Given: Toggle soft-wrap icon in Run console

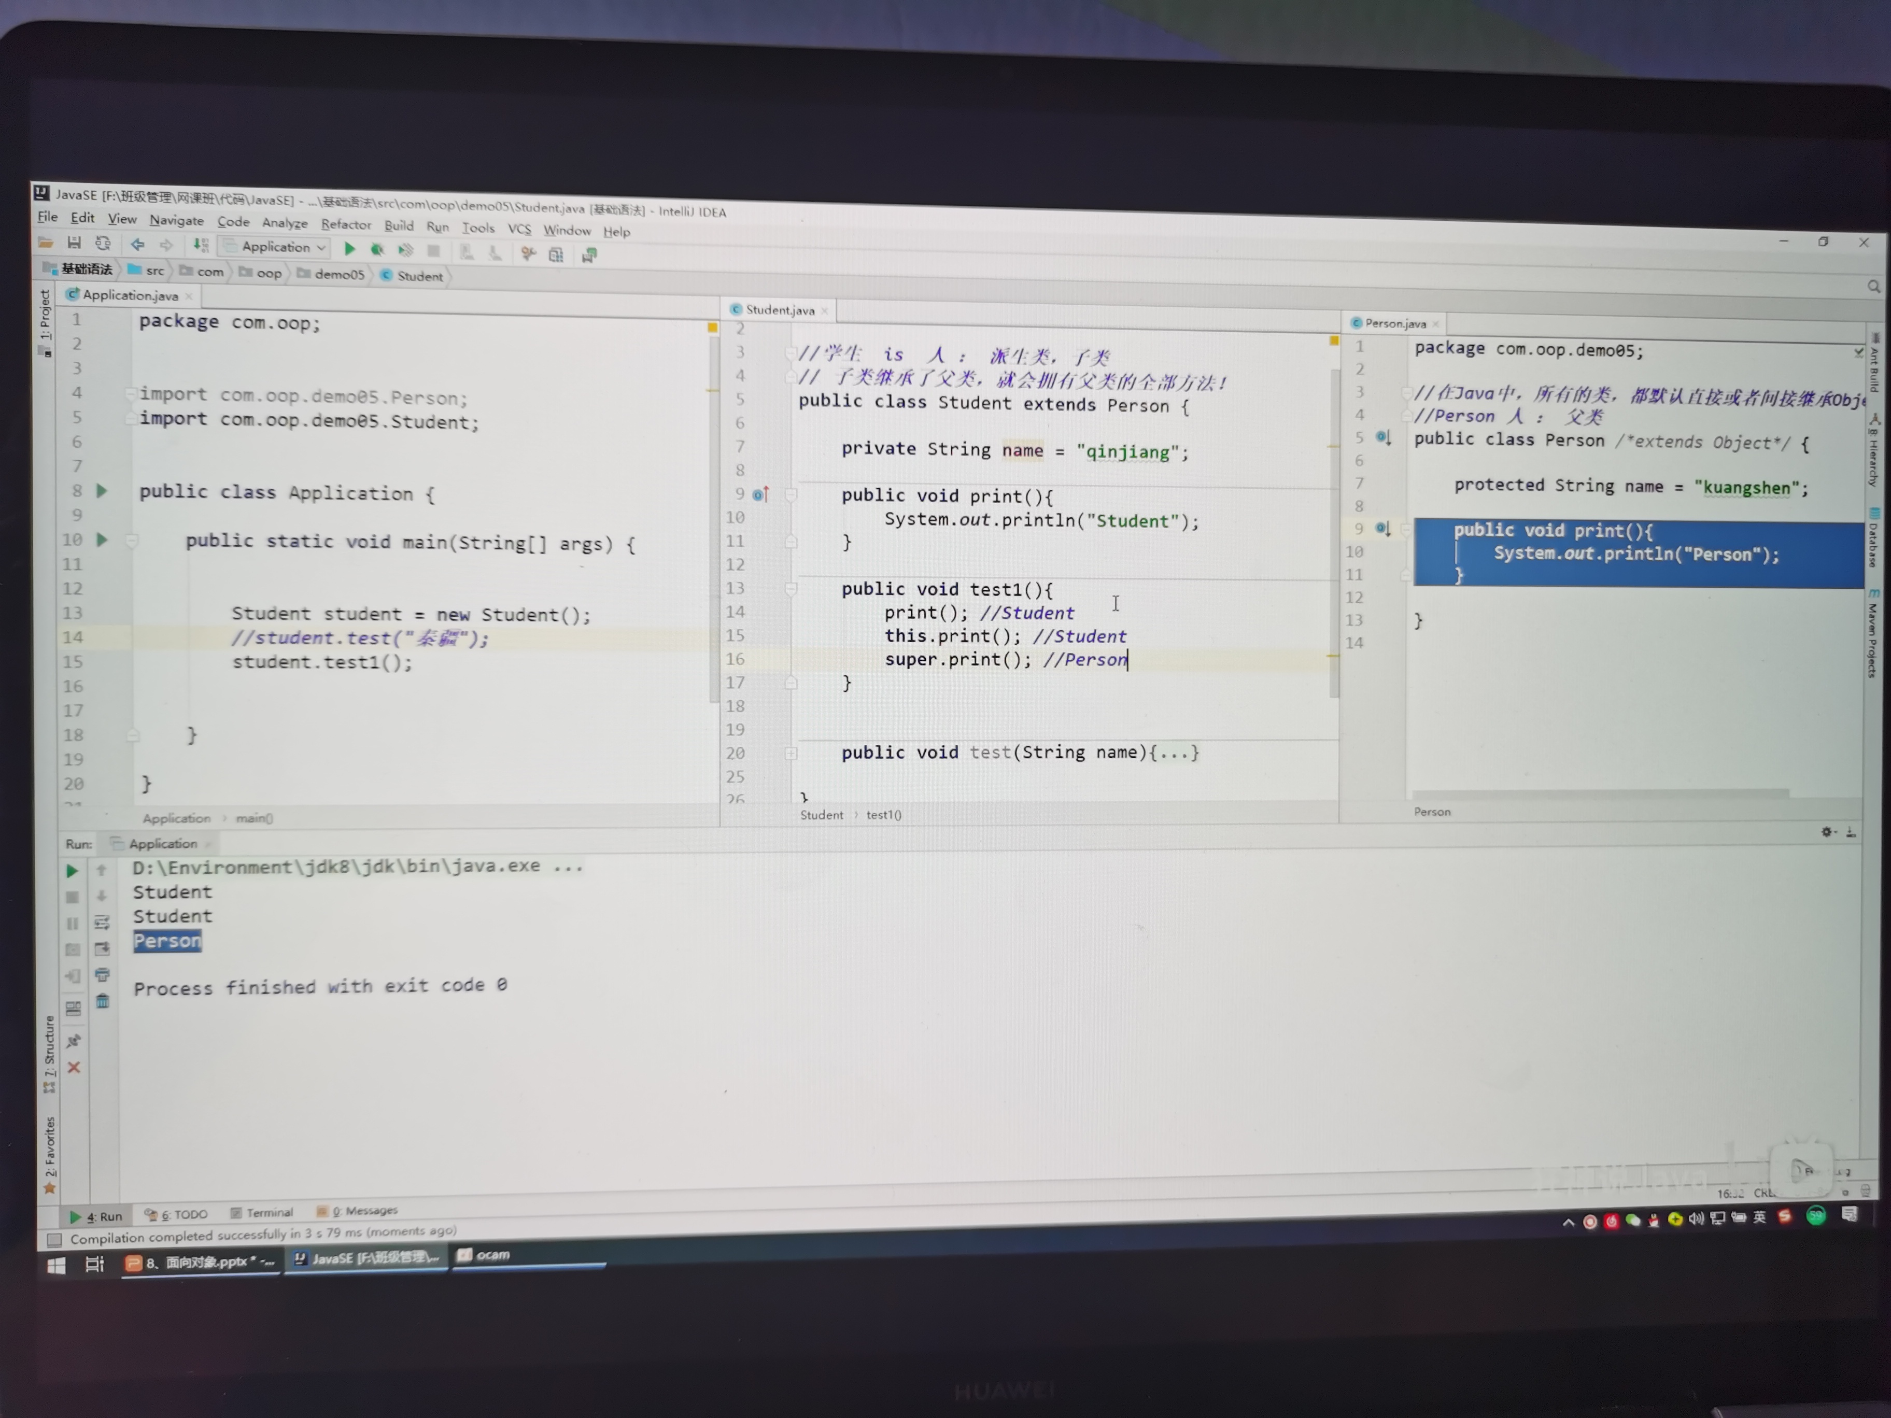Looking at the screenshot, I should pyautogui.click(x=103, y=922).
